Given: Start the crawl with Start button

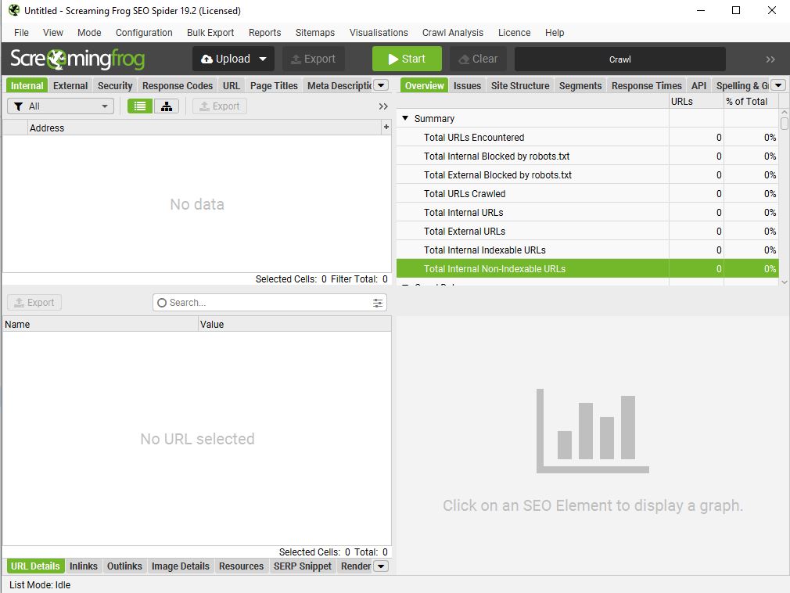Looking at the screenshot, I should click(407, 59).
